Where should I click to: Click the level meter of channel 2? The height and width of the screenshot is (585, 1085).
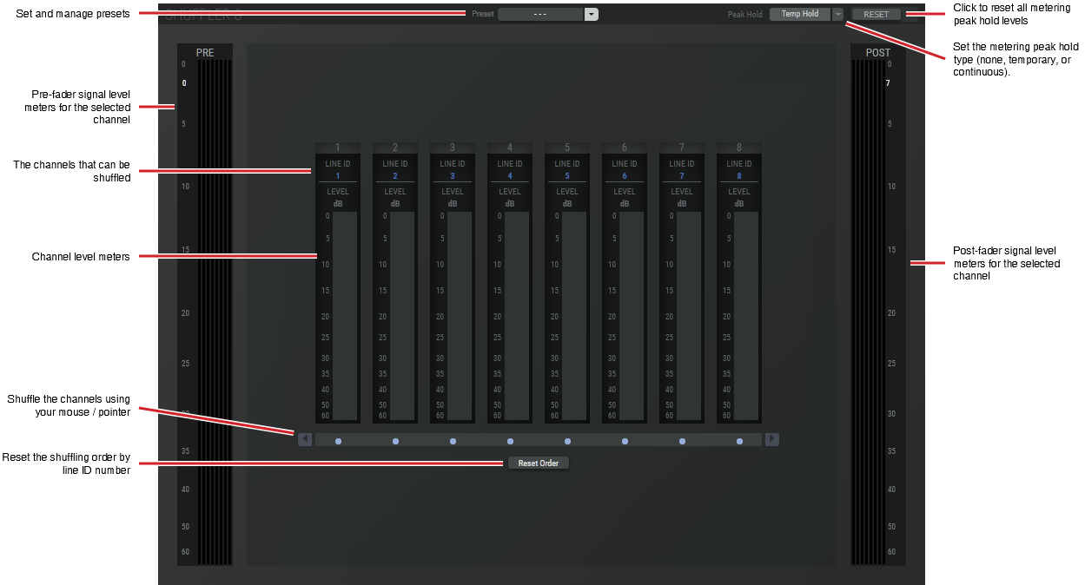(402, 315)
